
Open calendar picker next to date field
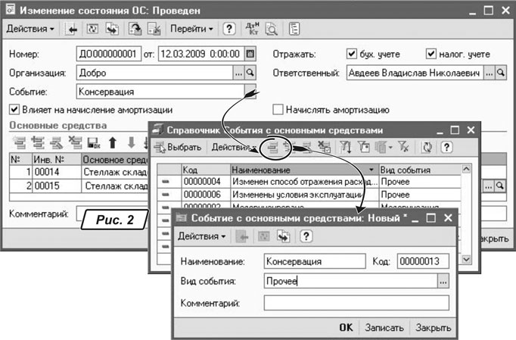click(250, 54)
